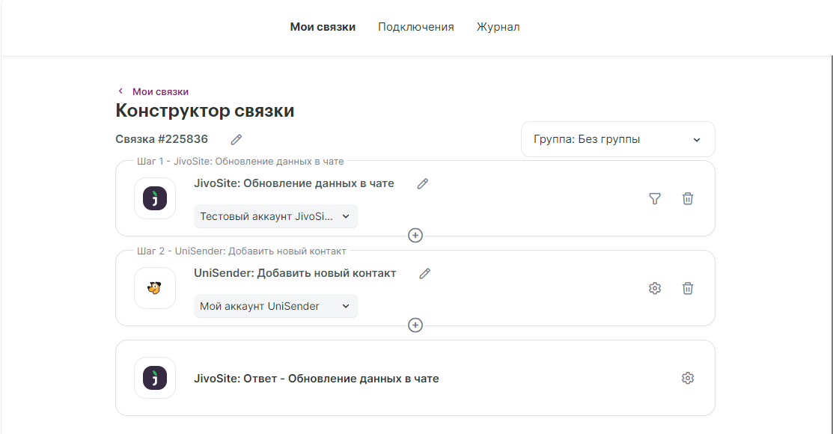Expand Мой аккаунт UniSender dropdown
This screenshot has height=434, width=833.
point(275,306)
